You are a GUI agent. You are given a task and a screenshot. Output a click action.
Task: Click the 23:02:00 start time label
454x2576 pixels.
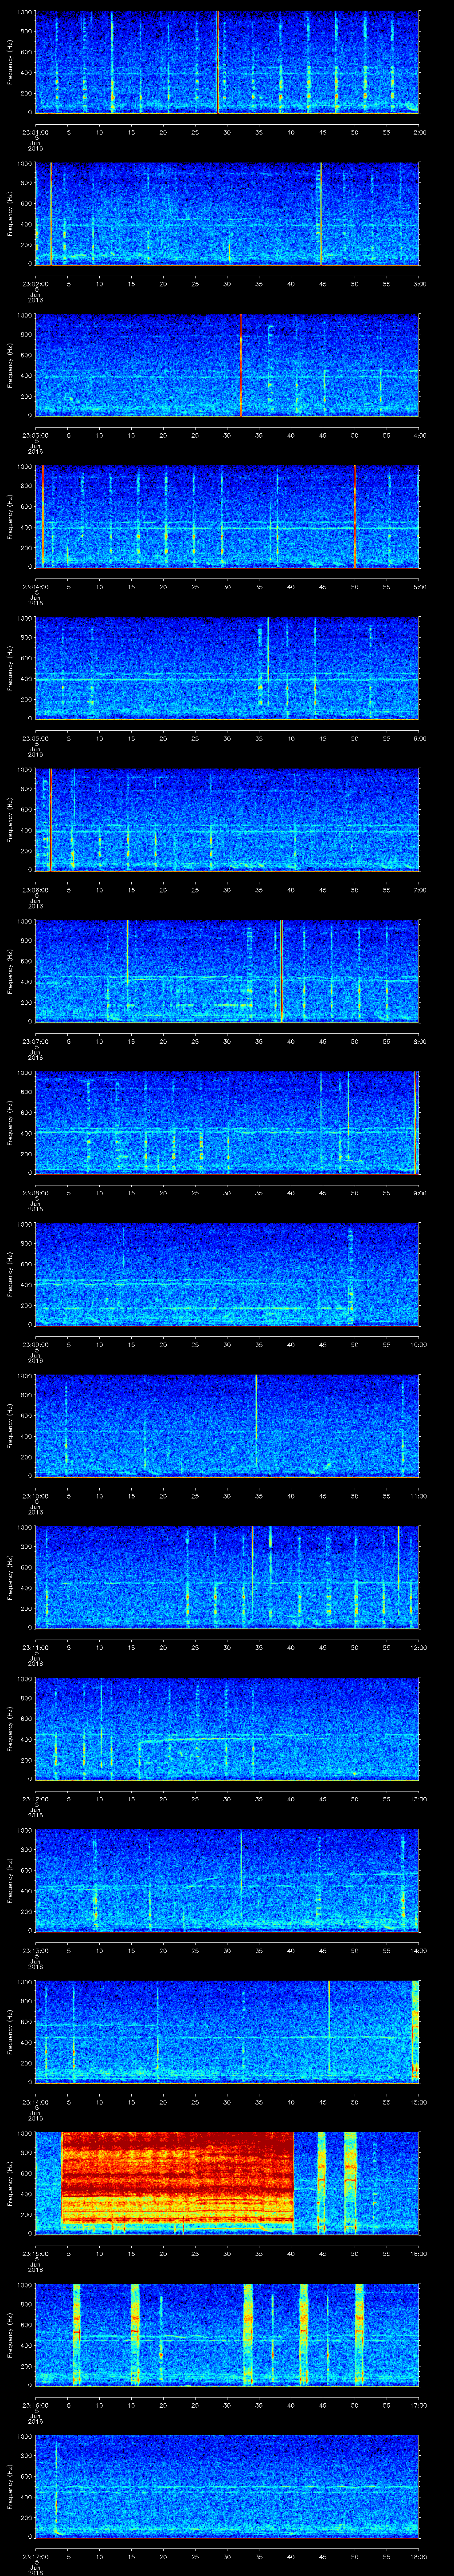[35, 284]
